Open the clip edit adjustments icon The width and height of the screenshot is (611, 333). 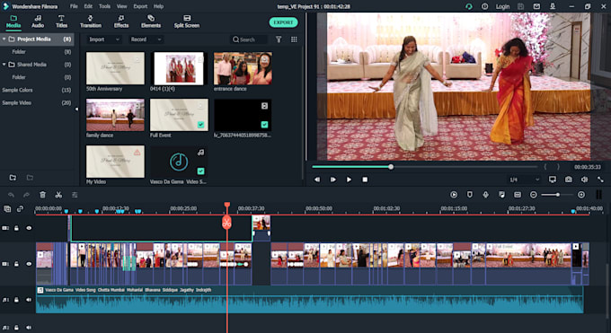pyautogui.click(x=75, y=195)
